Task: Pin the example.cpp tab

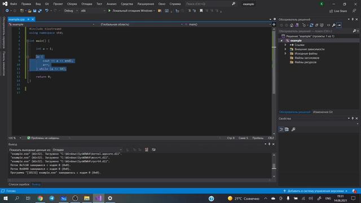Action: pyautogui.click(x=28, y=19)
